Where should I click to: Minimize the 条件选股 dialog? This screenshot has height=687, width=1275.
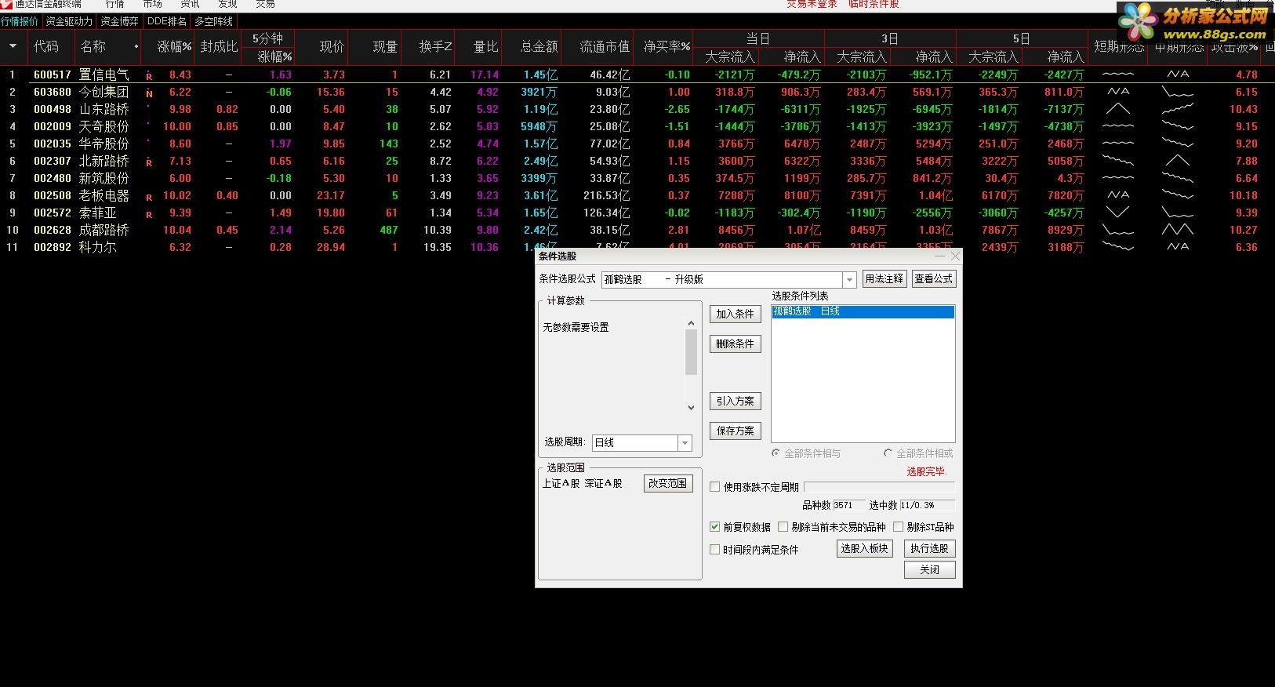[940, 256]
